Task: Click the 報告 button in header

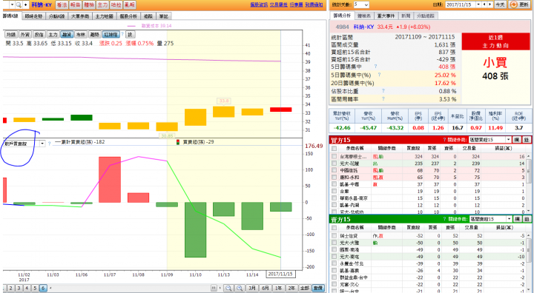Action: (x=75, y=4)
